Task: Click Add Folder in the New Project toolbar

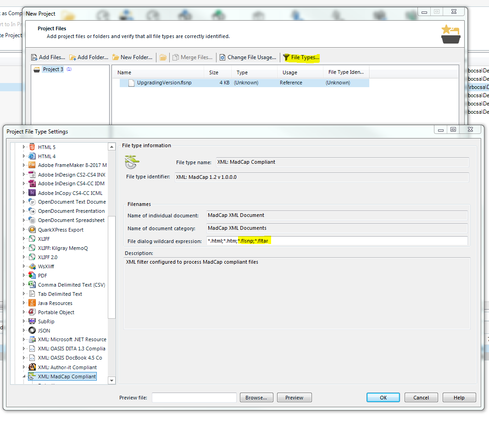Action: [x=89, y=57]
